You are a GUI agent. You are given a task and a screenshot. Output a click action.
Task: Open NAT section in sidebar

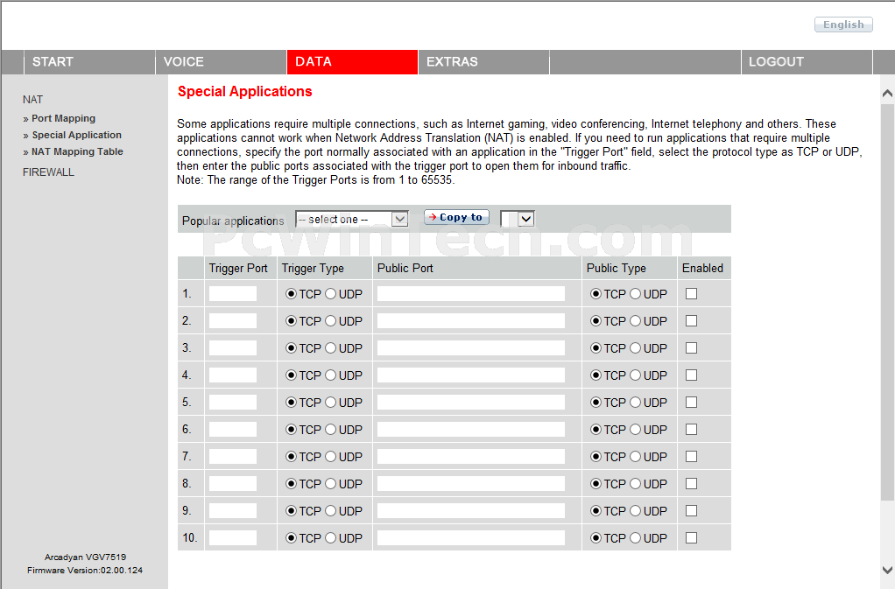tap(32, 99)
